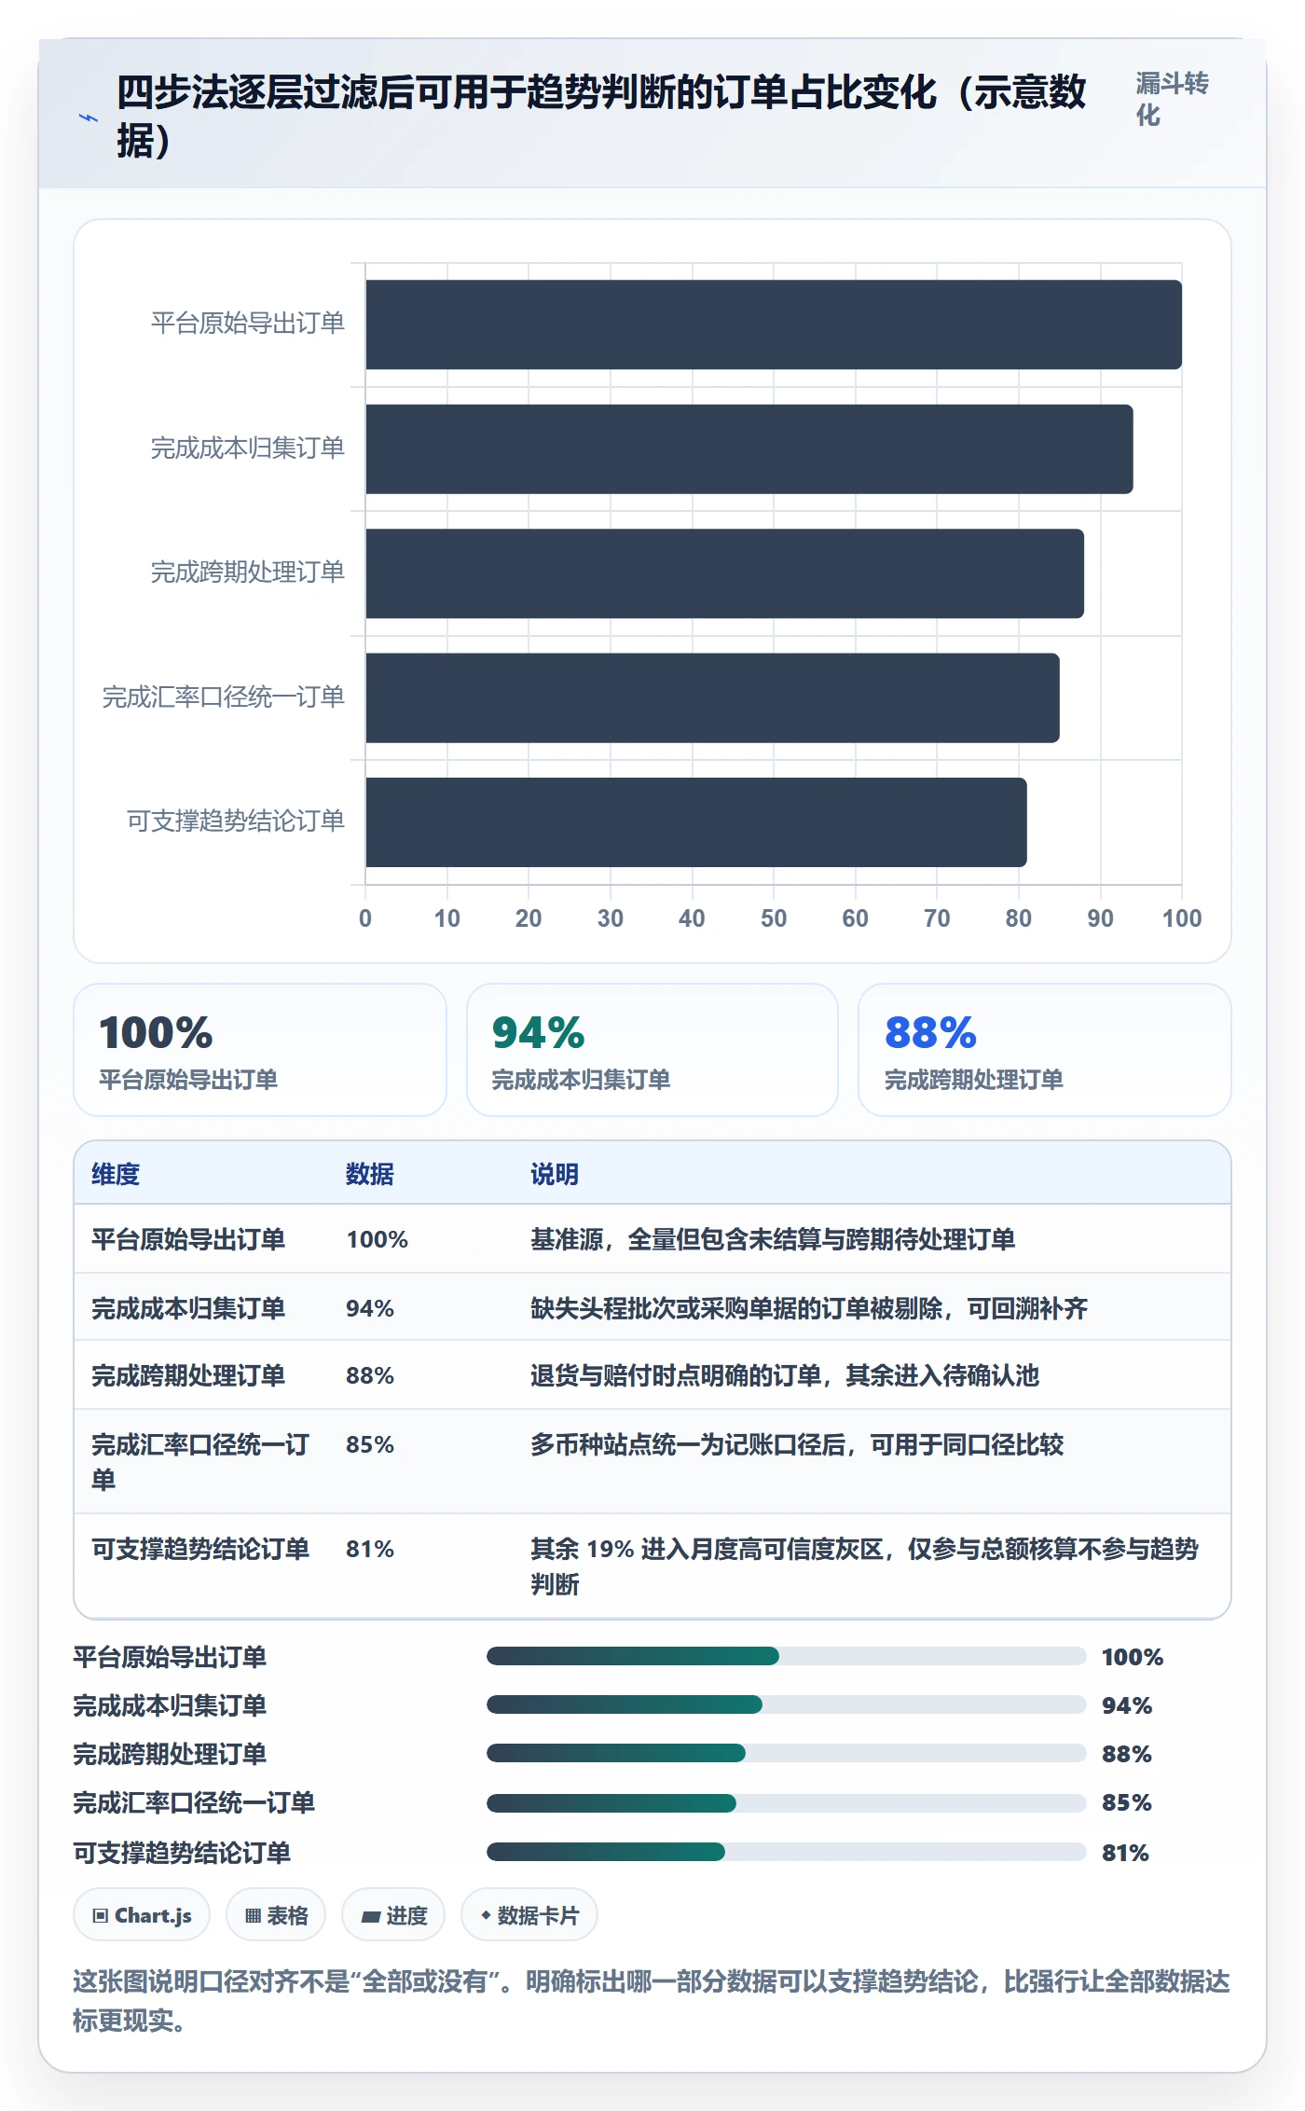Click the 平台原始导出订单 table row name
Screen dimensions: 1305x2111
click(x=188, y=1239)
